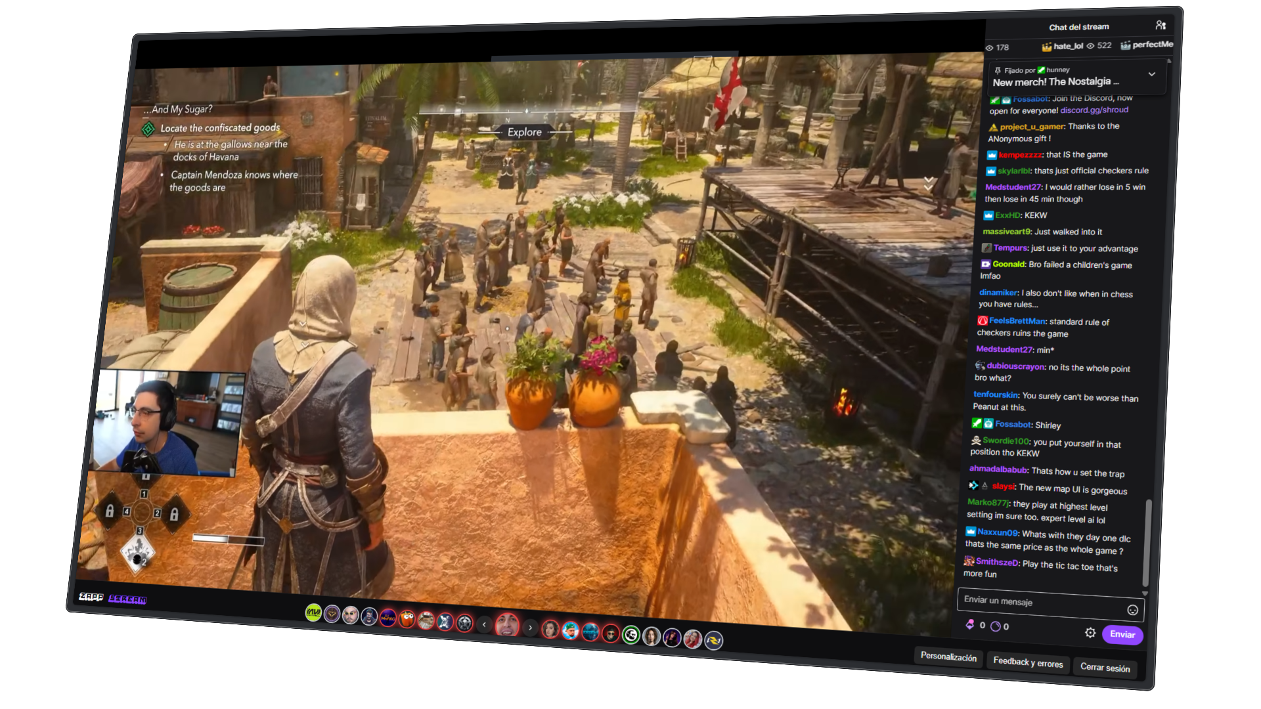Image resolution: width=1261 pixels, height=709 pixels.
Task: Click the Zapp Stream logo
Action: click(x=112, y=598)
